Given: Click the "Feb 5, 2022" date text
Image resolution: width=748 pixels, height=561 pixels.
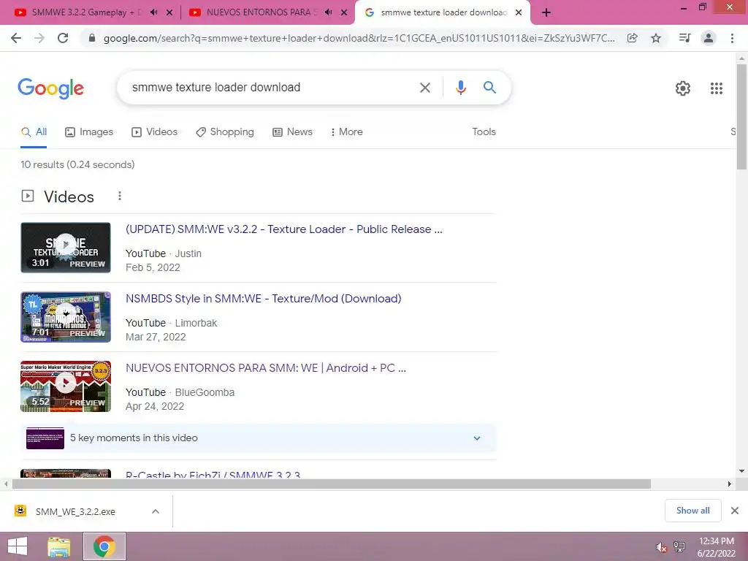Looking at the screenshot, I should pos(153,267).
